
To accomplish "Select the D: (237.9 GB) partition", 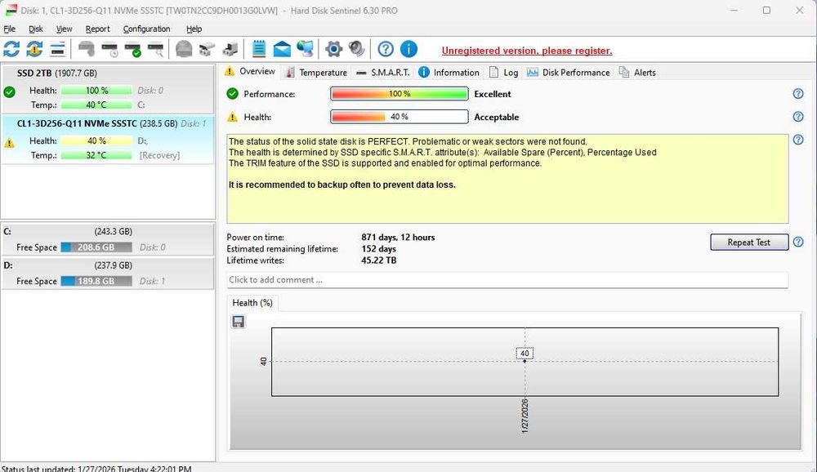I will tap(108, 273).
